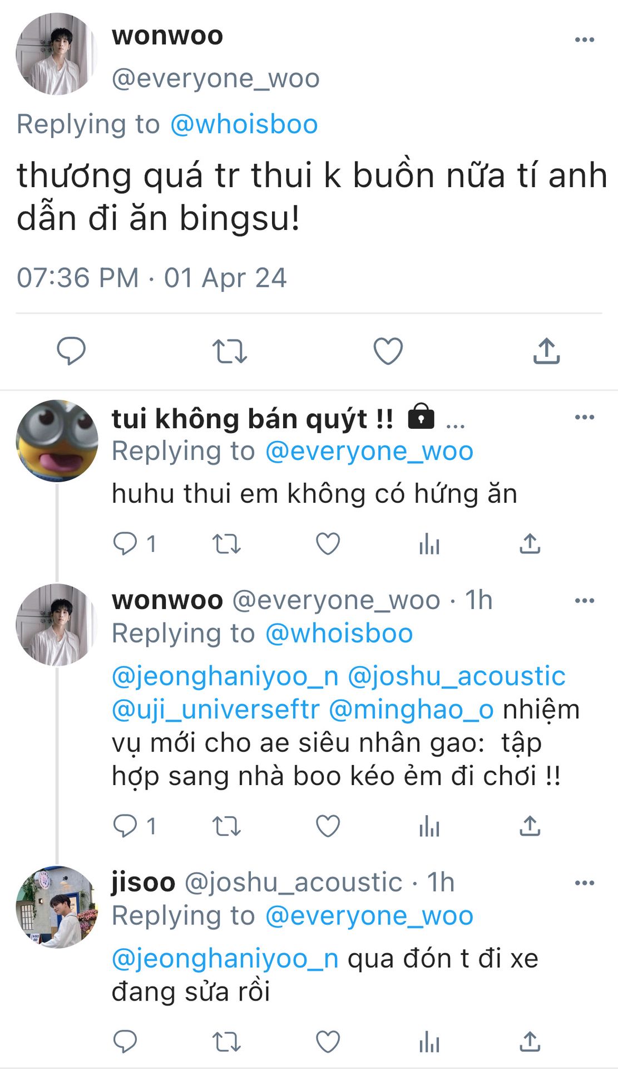Image resolution: width=618 pixels, height=1069 pixels.
Task: Retweet wonwoo's main bingsu tweet
Action: pos(229,351)
